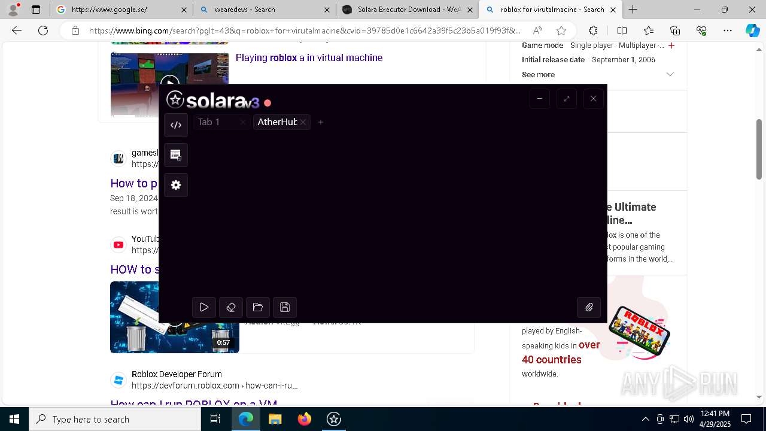Execute script with the play button
The width and height of the screenshot is (766, 431).
[204, 307]
